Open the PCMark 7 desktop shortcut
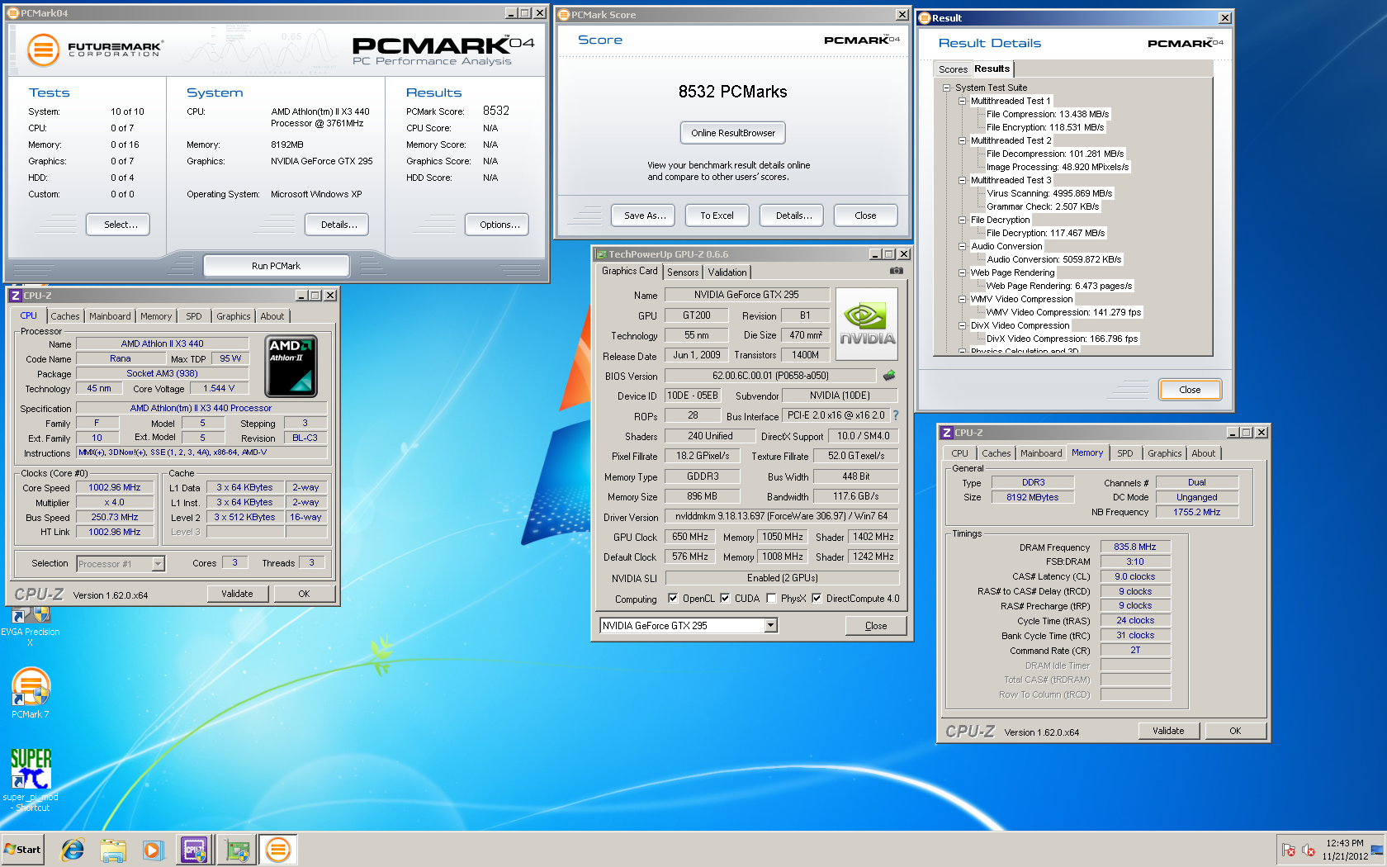The width and height of the screenshot is (1387, 867). [31, 692]
